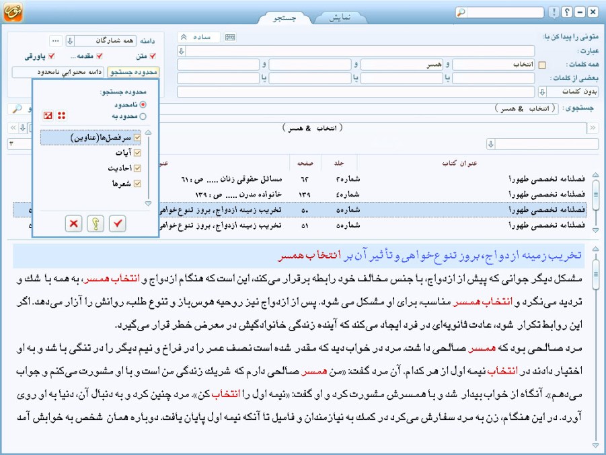Sort results by the جلد column header

(339, 164)
